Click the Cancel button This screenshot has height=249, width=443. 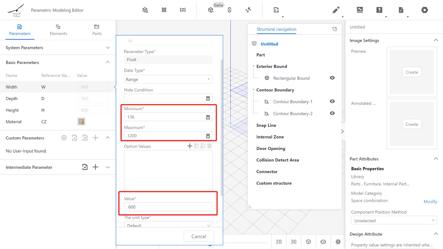(x=199, y=236)
